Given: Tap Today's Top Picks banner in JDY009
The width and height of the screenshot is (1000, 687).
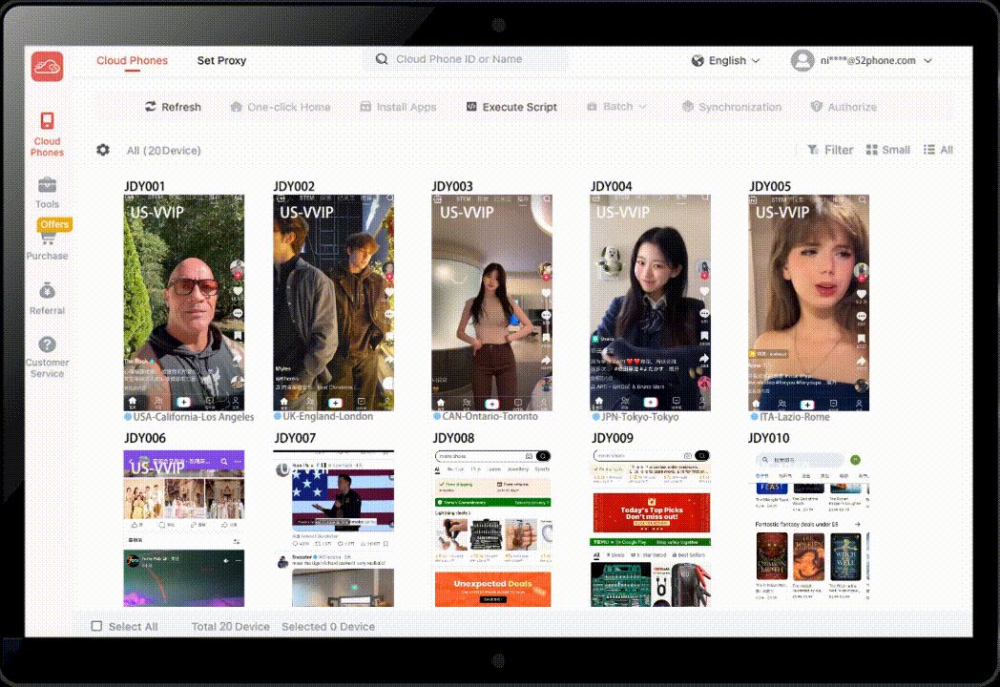Looking at the screenshot, I should pos(651,512).
